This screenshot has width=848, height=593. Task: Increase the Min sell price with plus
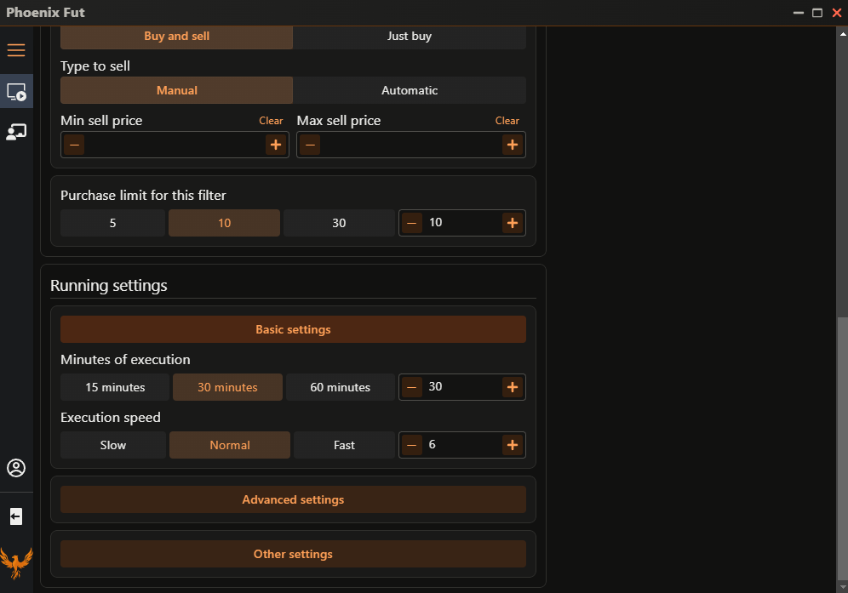275,145
